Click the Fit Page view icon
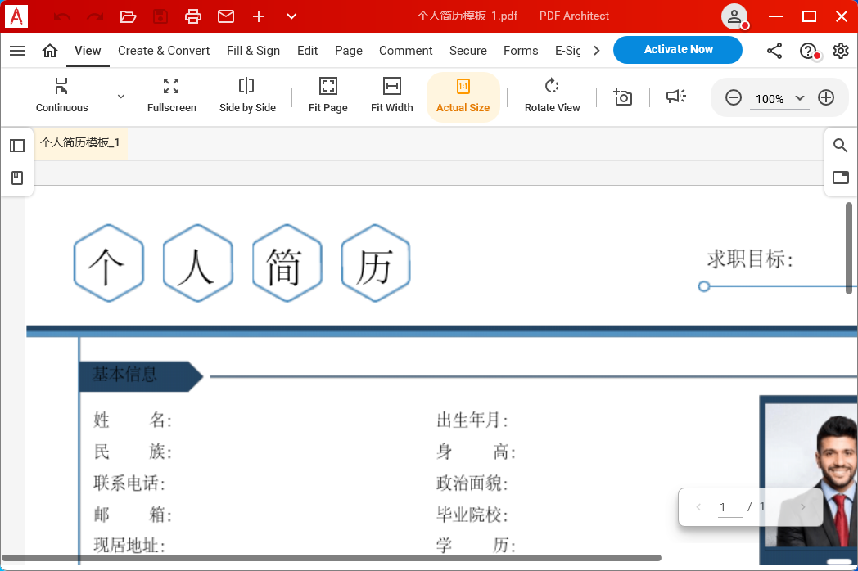The width and height of the screenshot is (858, 571). pos(327,97)
